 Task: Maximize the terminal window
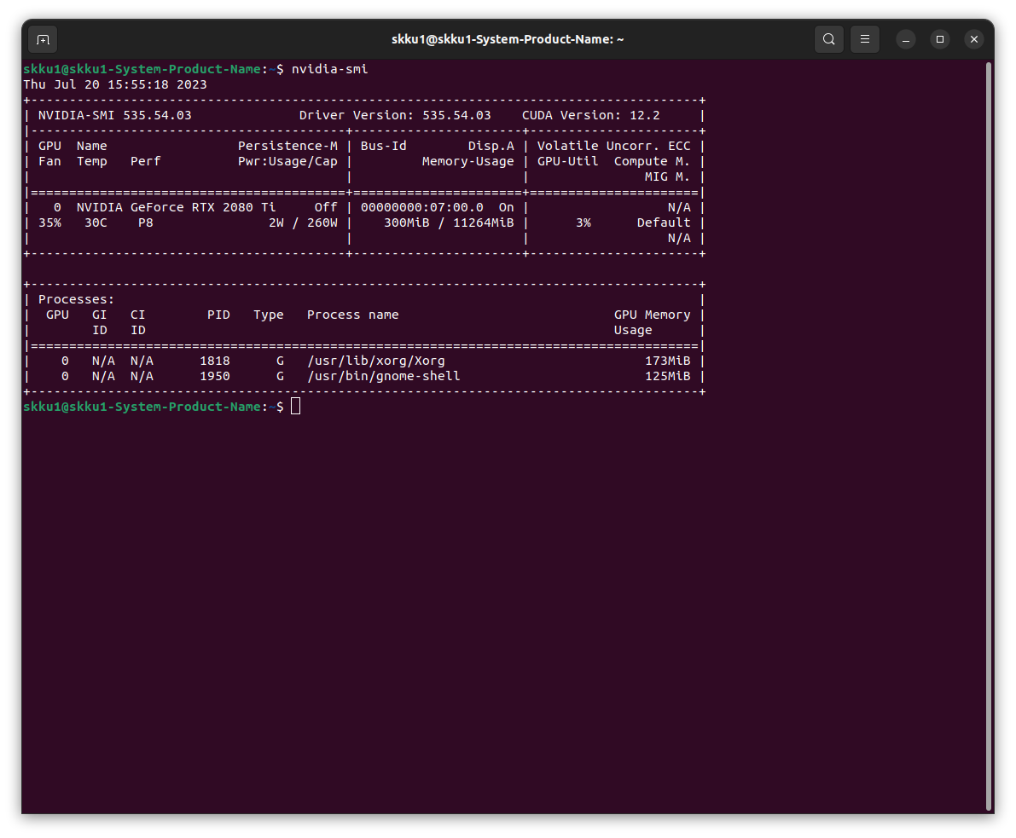939,39
